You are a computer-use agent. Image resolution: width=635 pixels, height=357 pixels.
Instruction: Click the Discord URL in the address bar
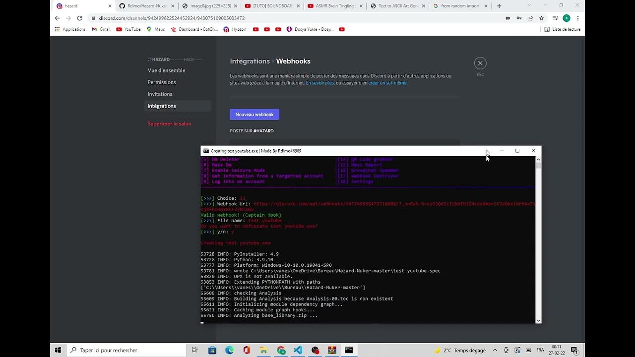[172, 18]
